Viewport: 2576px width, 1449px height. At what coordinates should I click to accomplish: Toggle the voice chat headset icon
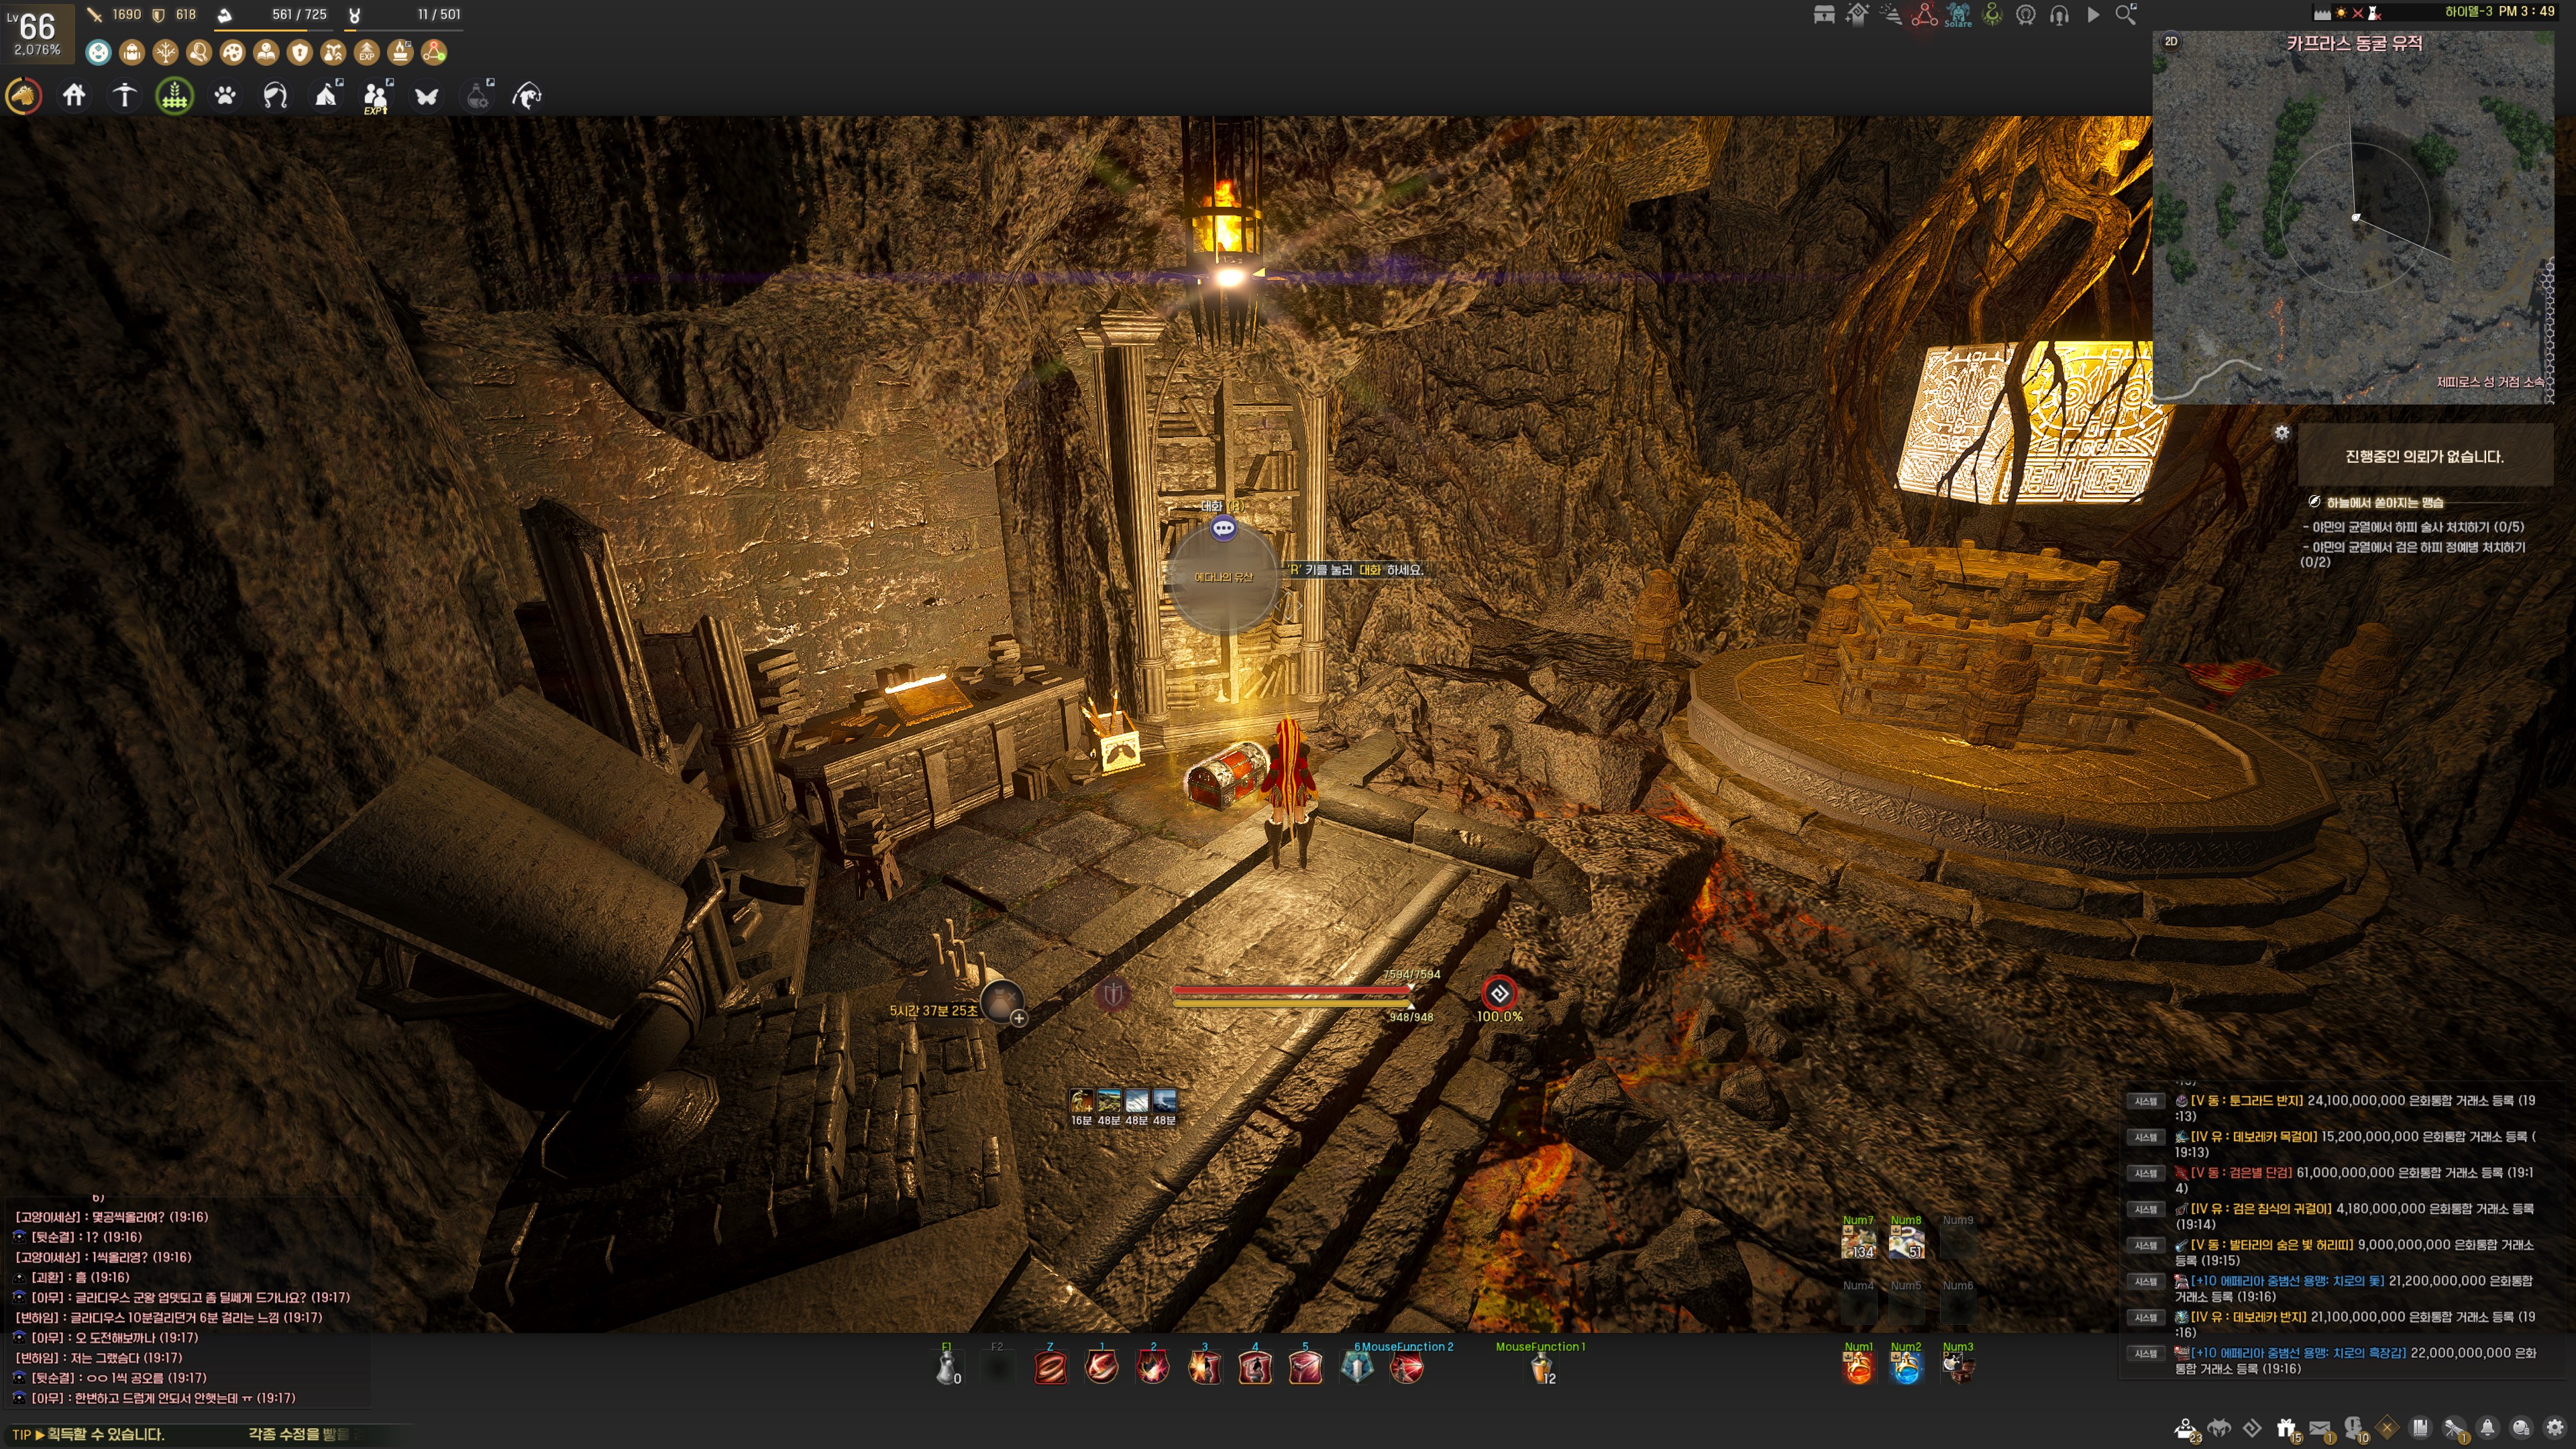point(2059,14)
